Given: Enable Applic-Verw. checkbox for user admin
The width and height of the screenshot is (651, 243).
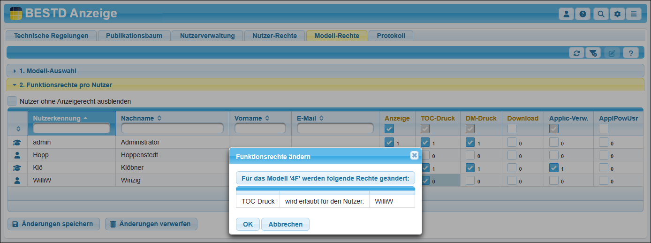Looking at the screenshot, I should coord(554,143).
